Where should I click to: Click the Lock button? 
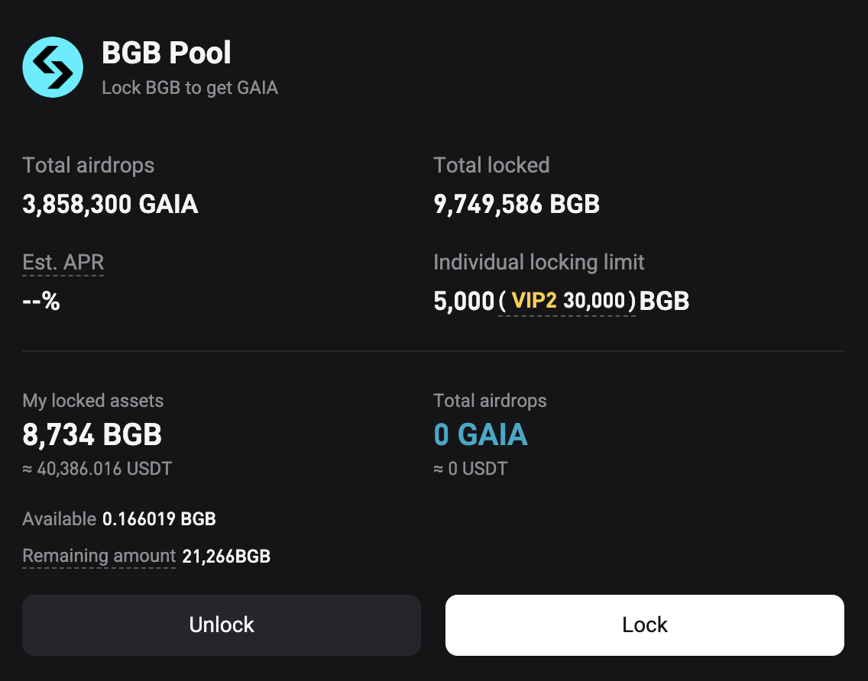[x=645, y=625]
